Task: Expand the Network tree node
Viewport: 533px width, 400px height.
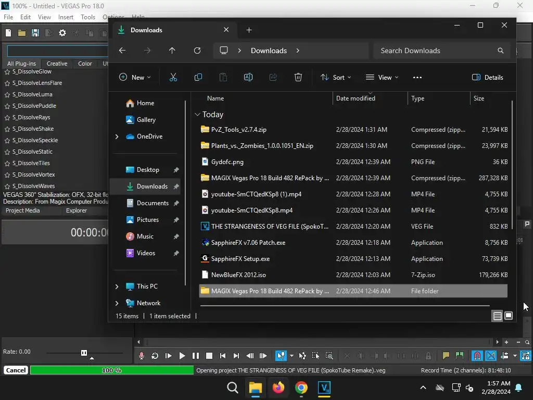Action: (x=117, y=303)
